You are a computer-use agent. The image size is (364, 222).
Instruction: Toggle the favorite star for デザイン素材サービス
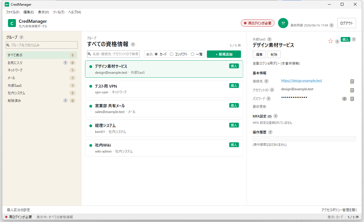click(330, 41)
